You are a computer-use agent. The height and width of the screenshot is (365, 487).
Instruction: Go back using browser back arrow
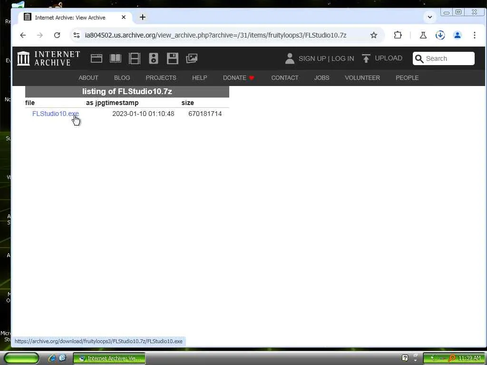23,35
